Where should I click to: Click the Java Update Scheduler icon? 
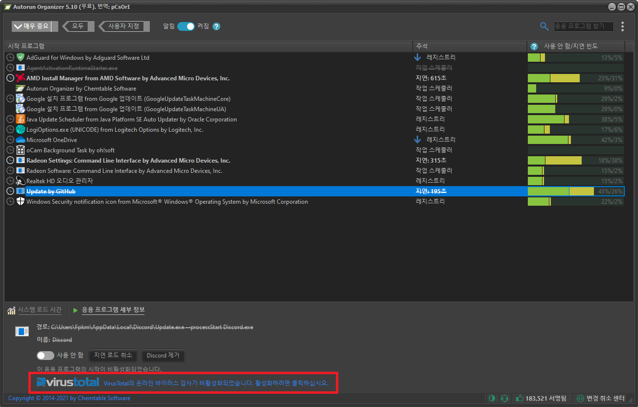point(21,119)
